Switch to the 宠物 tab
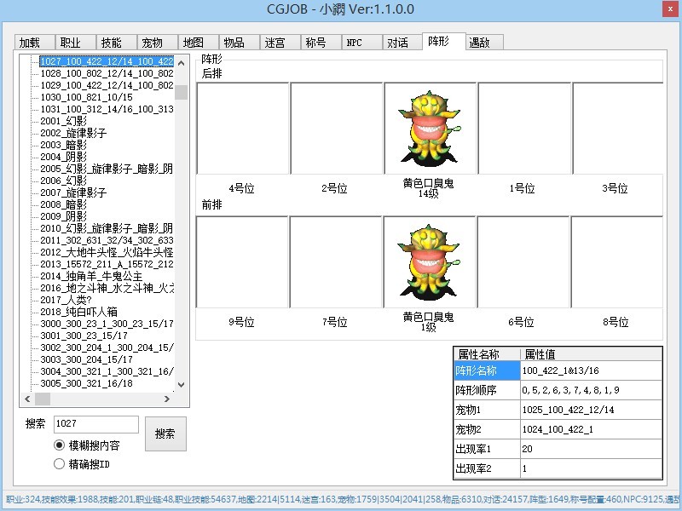 pyautogui.click(x=153, y=43)
